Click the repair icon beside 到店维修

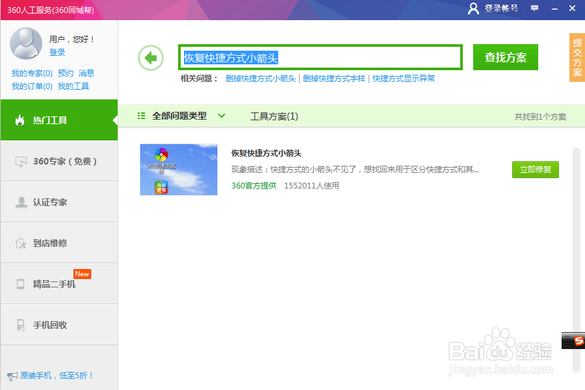pos(21,243)
